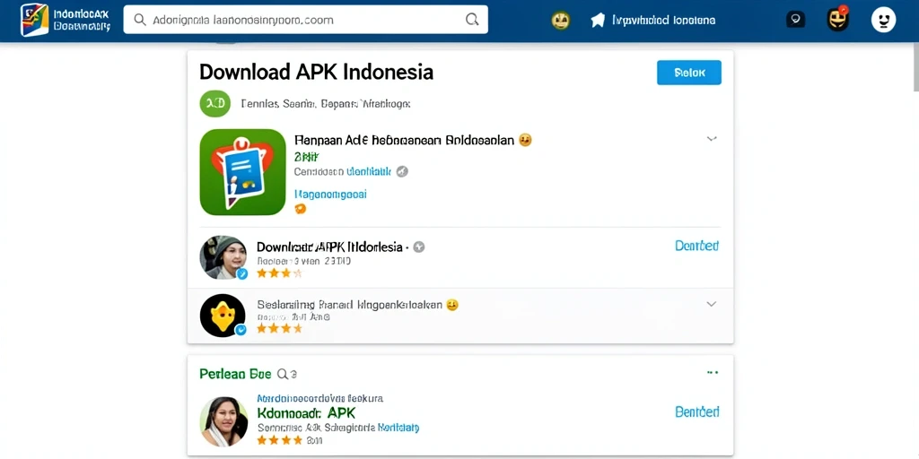Screen dimensions: 919x459
Task: Click the white flag icon in the header
Action: click(597, 21)
